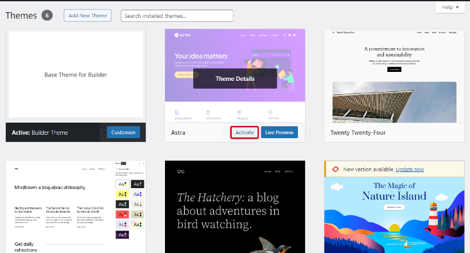
Task: Select the yellow Aa style swatch
Action: tap(122, 194)
